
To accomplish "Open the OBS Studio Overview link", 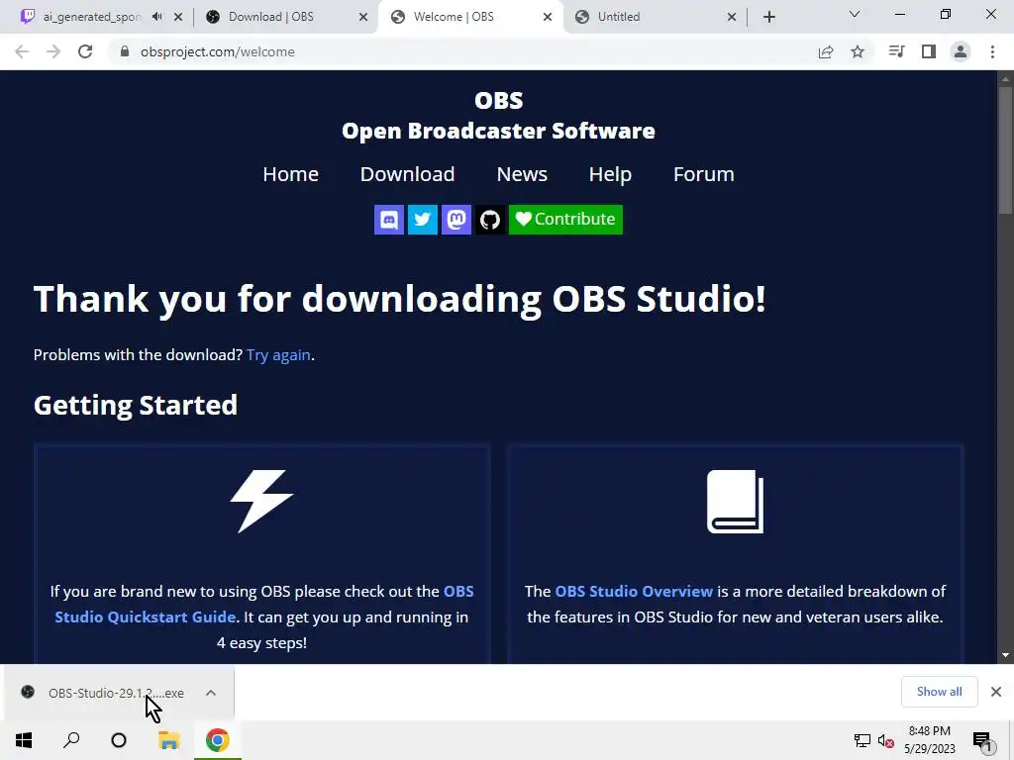I will (634, 592).
